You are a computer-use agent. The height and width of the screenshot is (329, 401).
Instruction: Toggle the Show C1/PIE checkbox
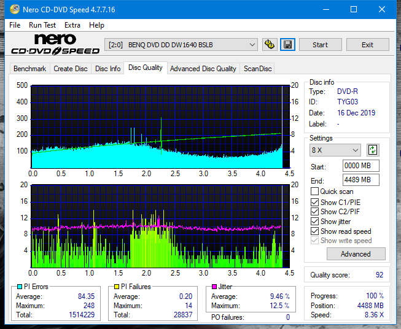coord(314,202)
